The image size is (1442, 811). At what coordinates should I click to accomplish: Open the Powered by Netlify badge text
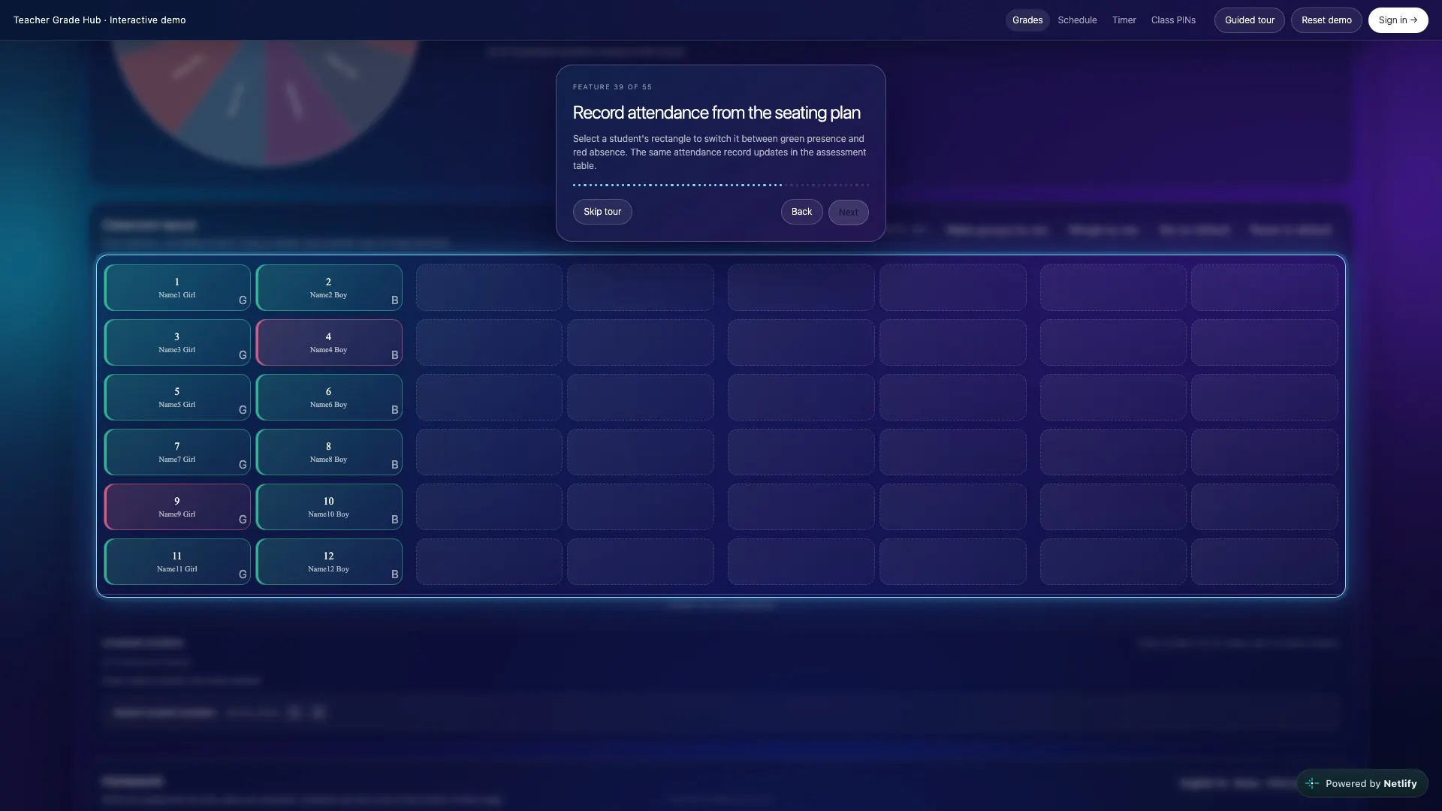pyautogui.click(x=1371, y=783)
